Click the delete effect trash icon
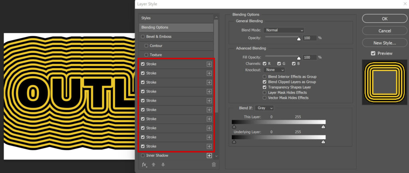Screen dimensions: 409x173 (214, 164)
